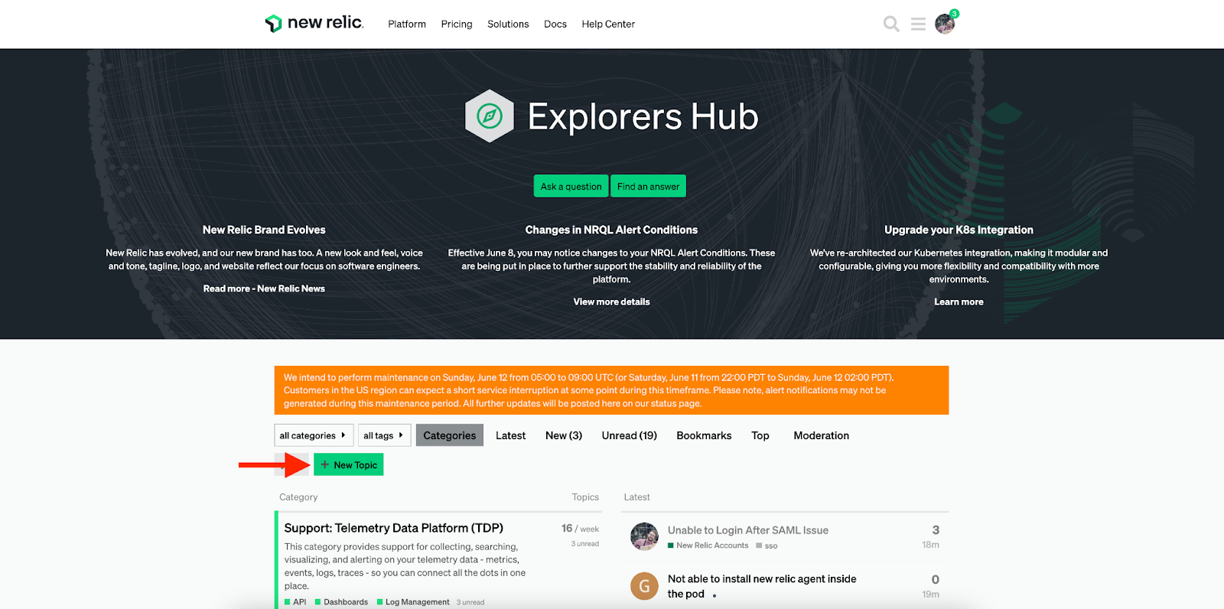Screen dimensions: 1224x609
Task: Open the user profile avatar
Action: coord(945,24)
